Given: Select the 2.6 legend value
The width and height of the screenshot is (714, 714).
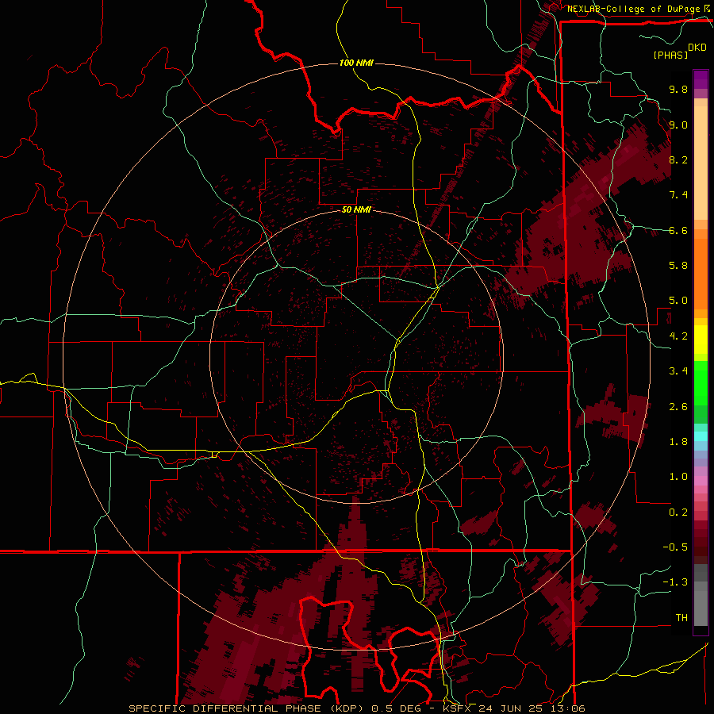Looking at the screenshot, I should [x=678, y=407].
